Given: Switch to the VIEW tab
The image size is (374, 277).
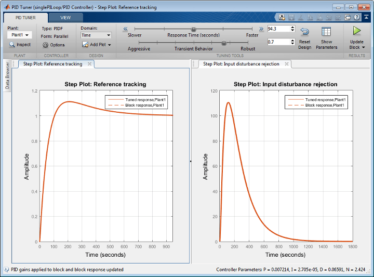Looking at the screenshot, I should point(65,17).
